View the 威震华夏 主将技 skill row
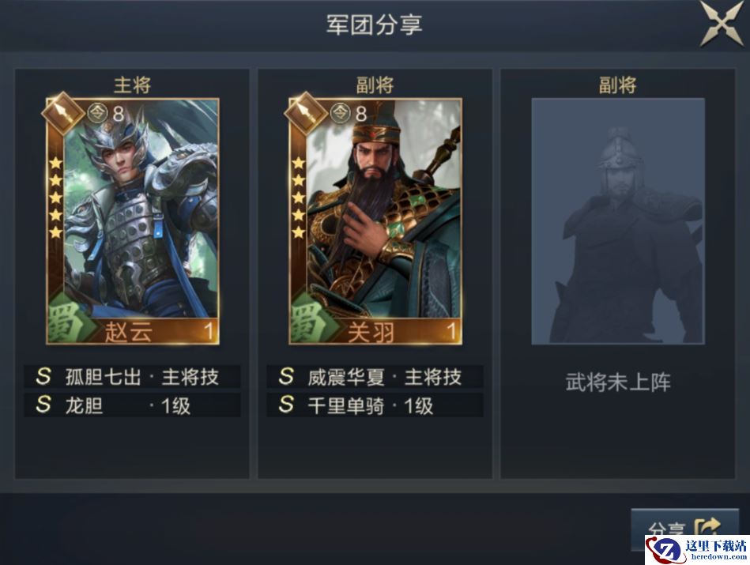This screenshot has height=565, width=750. (375, 377)
